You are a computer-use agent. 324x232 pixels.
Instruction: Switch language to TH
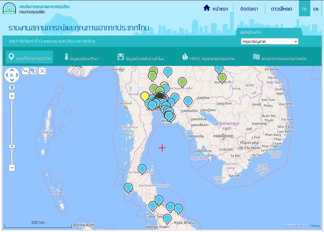(304, 9)
